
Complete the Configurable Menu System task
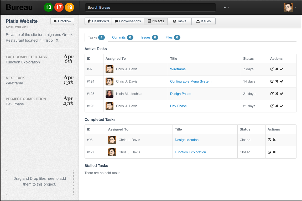click(x=282, y=81)
